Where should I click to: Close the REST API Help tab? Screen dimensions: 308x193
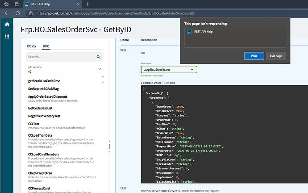tap(78, 4)
